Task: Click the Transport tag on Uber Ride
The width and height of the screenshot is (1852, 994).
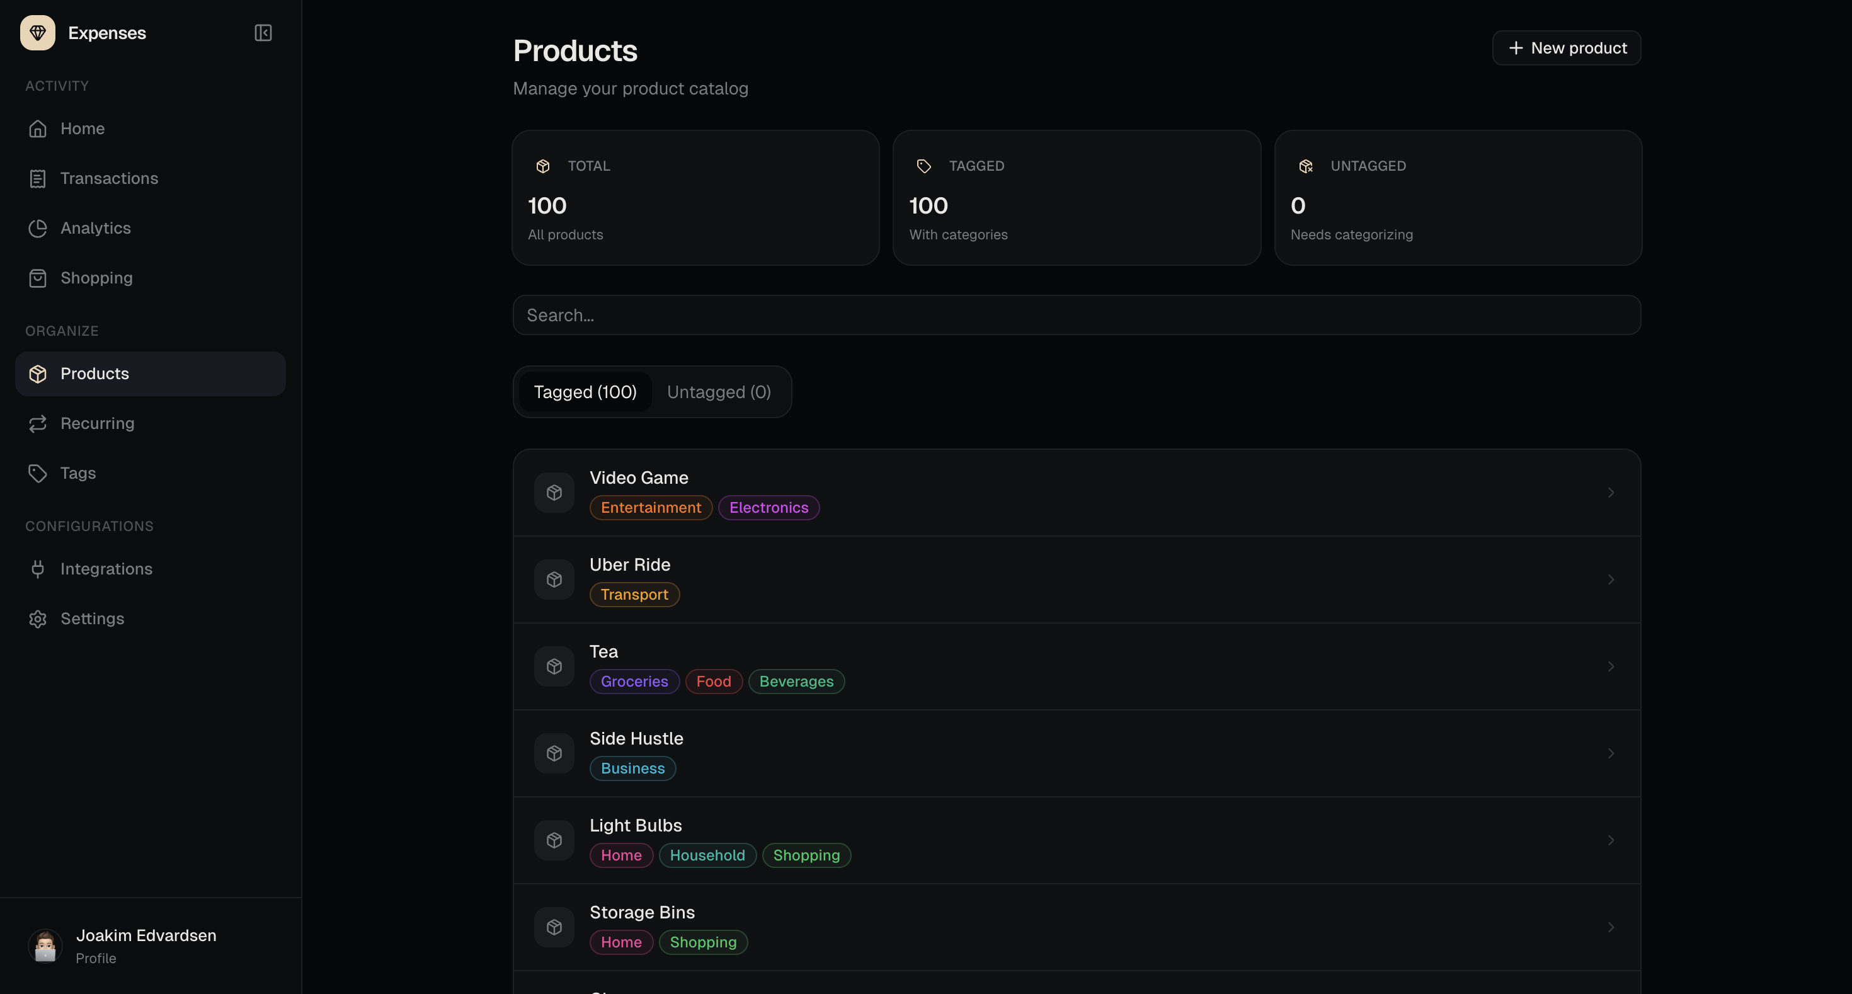Action: (634, 595)
